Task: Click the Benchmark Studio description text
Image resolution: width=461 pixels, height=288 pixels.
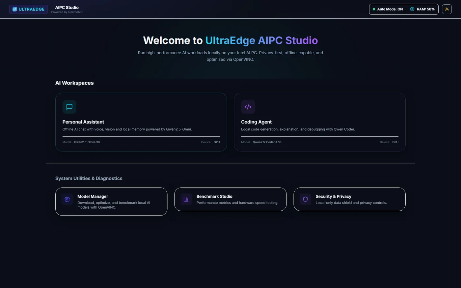Action: pos(237,203)
